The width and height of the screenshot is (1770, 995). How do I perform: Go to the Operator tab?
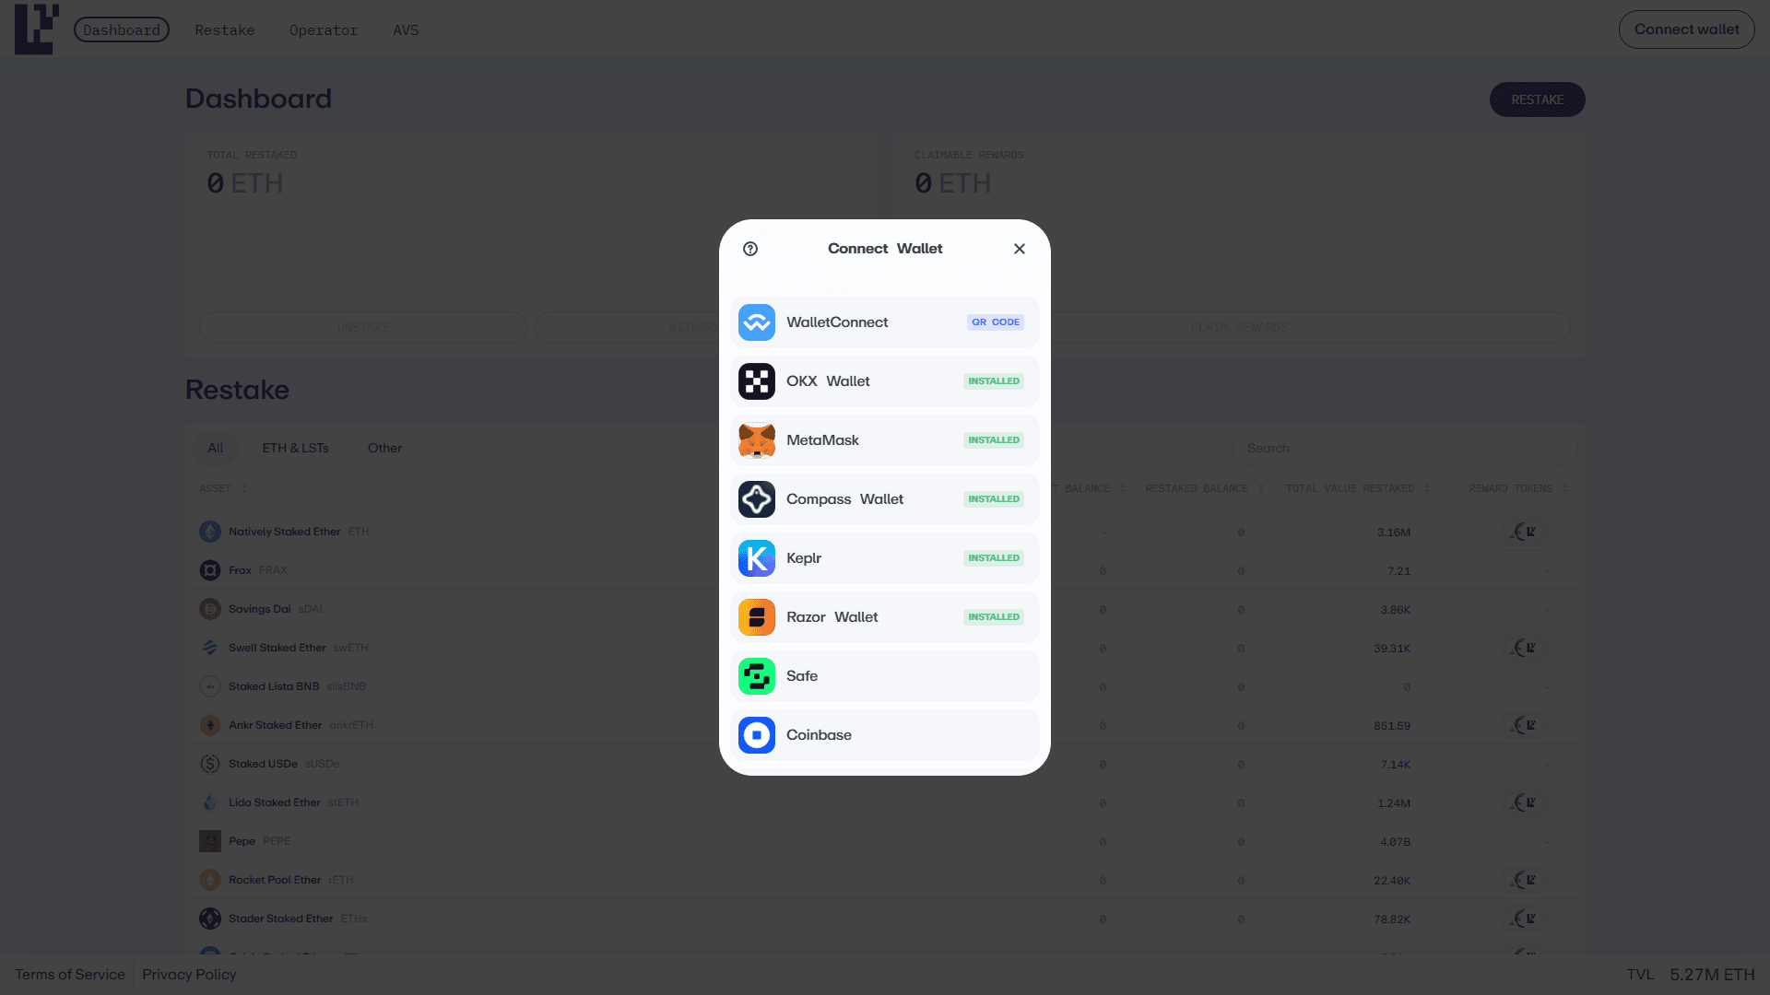tap(323, 30)
